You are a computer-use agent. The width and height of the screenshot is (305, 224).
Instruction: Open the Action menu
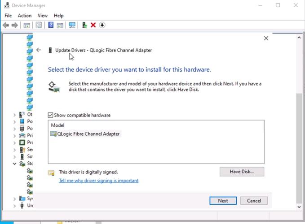tap(25, 16)
